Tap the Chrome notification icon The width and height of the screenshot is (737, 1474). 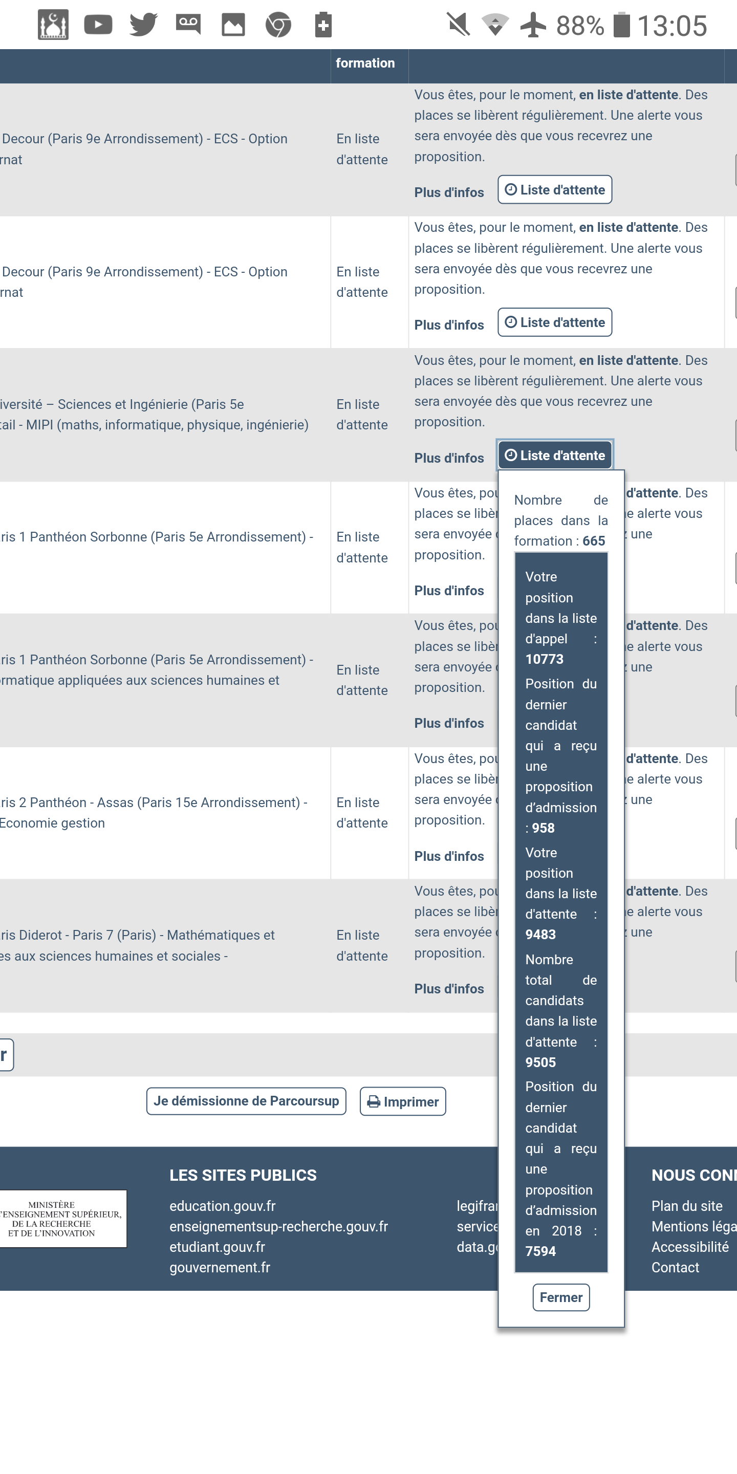[x=278, y=25]
